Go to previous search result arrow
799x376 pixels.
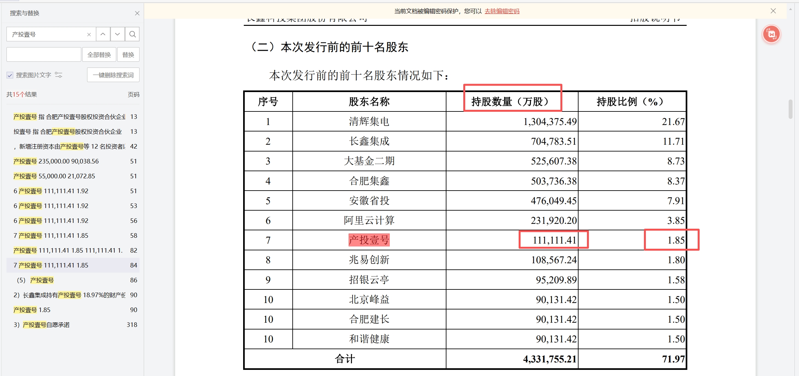pyautogui.click(x=103, y=34)
